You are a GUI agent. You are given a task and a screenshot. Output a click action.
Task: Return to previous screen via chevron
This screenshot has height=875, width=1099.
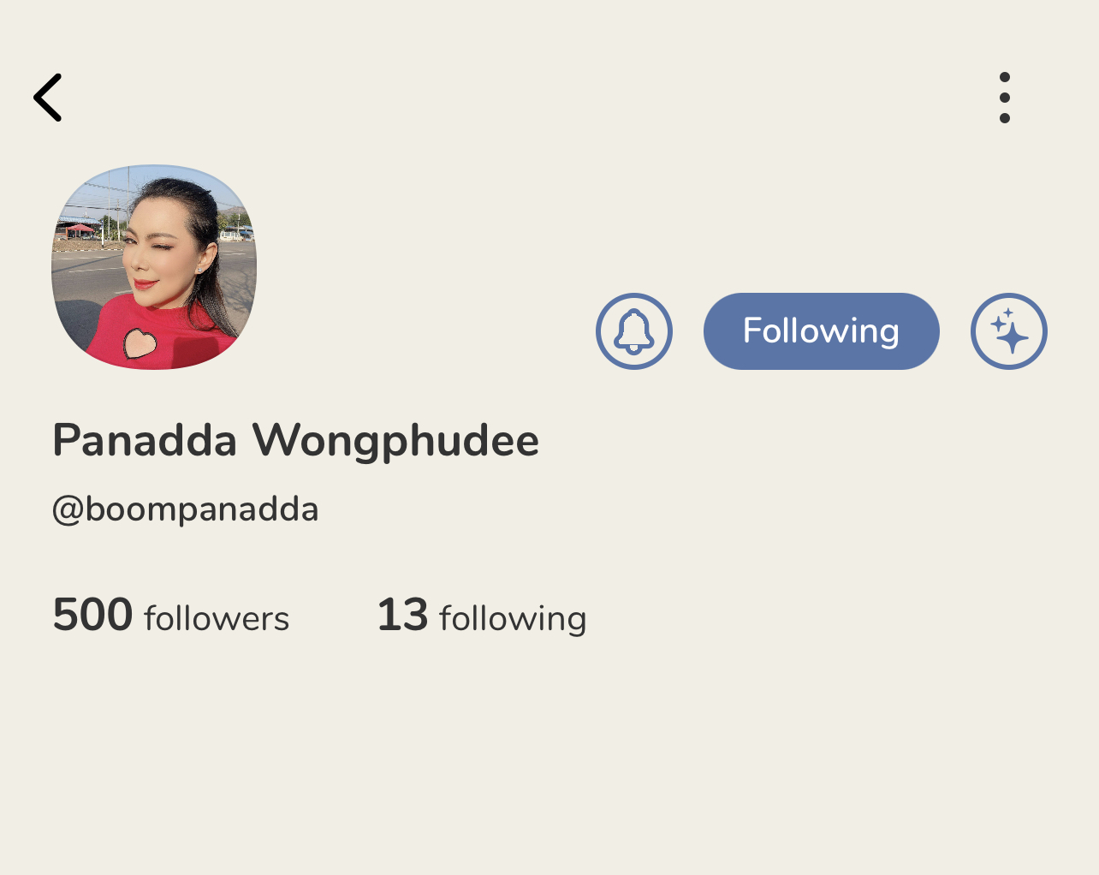point(48,98)
